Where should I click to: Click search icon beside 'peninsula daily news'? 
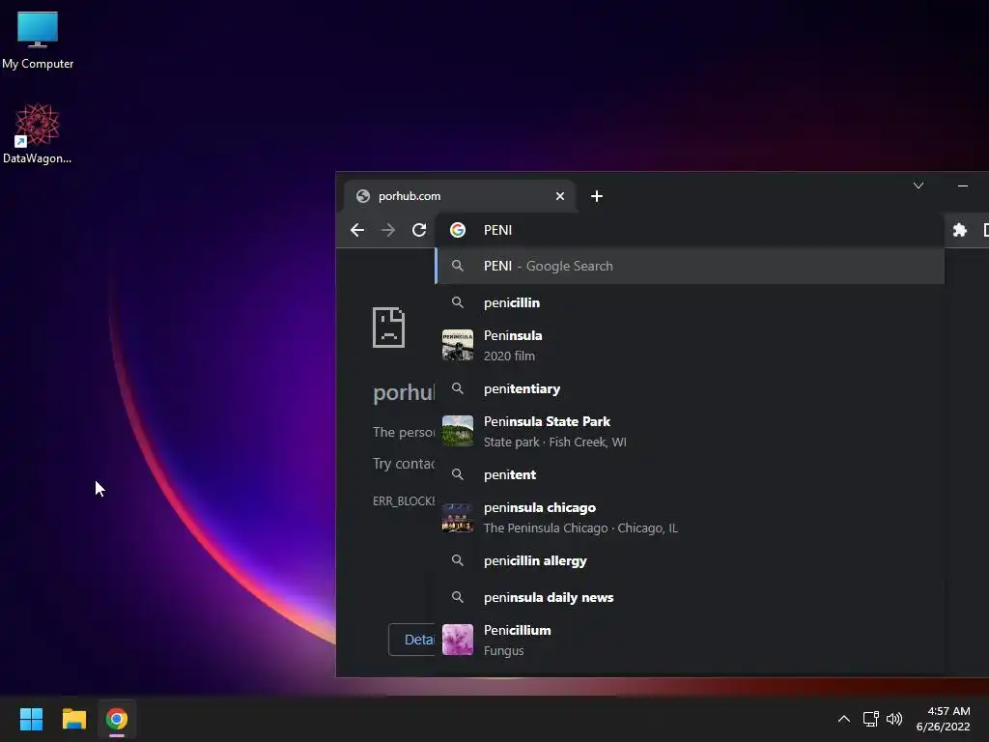[x=458, y=597]
